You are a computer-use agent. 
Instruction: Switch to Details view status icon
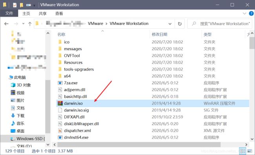coord(242,151)
